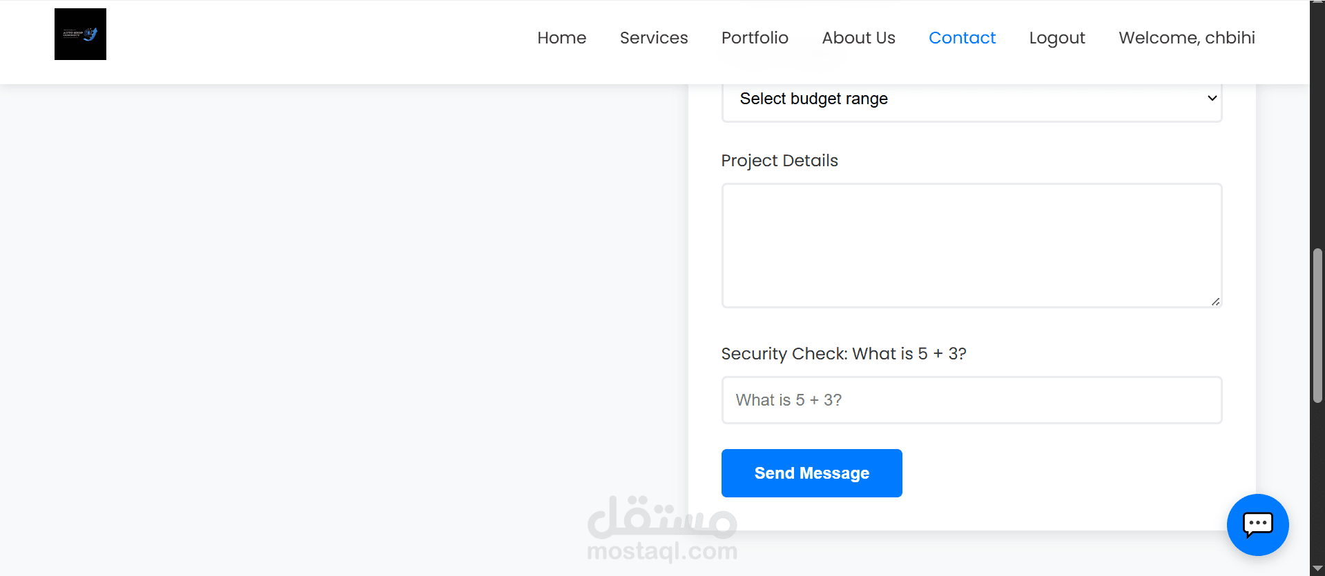1325x576 pixels.
Task: Click the page vertical scrollbar thumb
Action: pos(1317,326)
